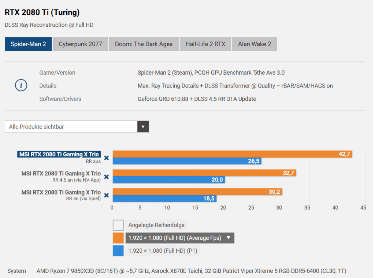Click the blue 20,0 bar
The height and width of the screenshot is (278, 375).
(168, 180)
